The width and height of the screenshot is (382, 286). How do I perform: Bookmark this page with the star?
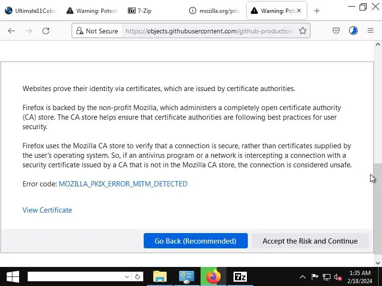click(303, 31)
